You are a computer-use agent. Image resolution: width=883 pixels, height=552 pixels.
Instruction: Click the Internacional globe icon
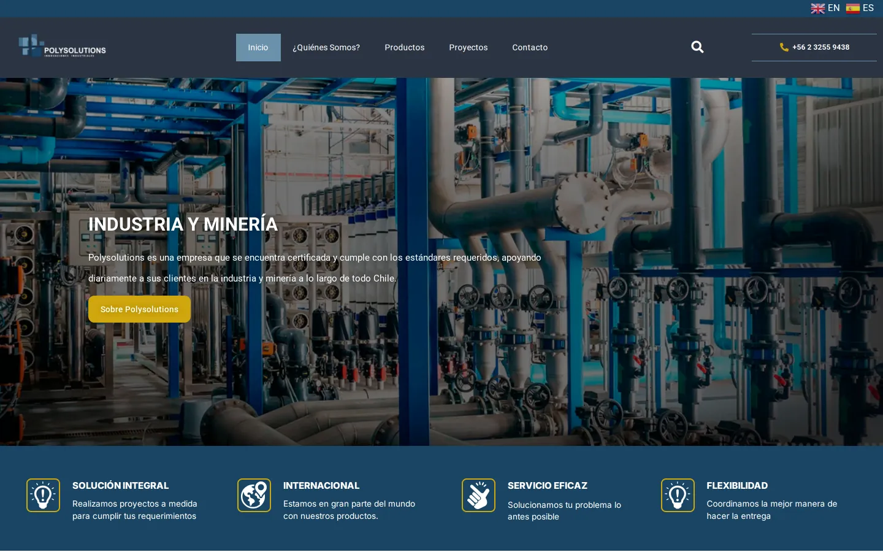click(x=254, y=495)
